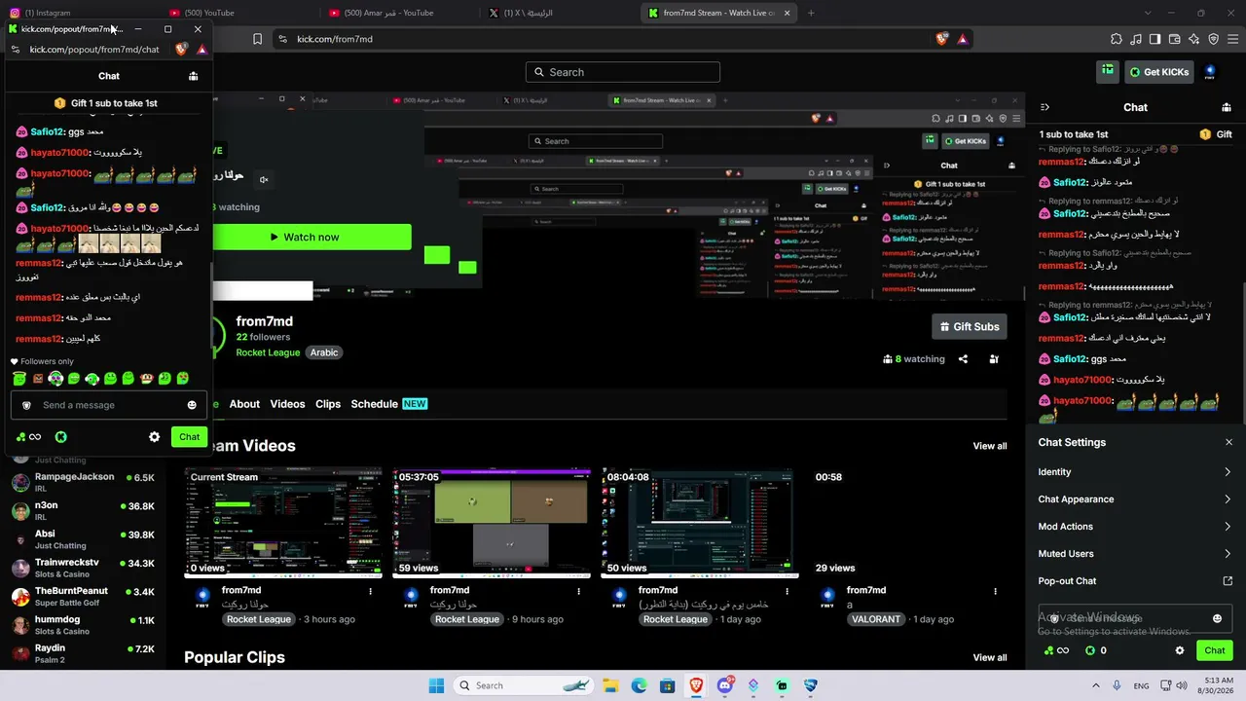Expand Chat Appearance settings
This screenshot has width=1246, height=701.
pos(1135,499)
